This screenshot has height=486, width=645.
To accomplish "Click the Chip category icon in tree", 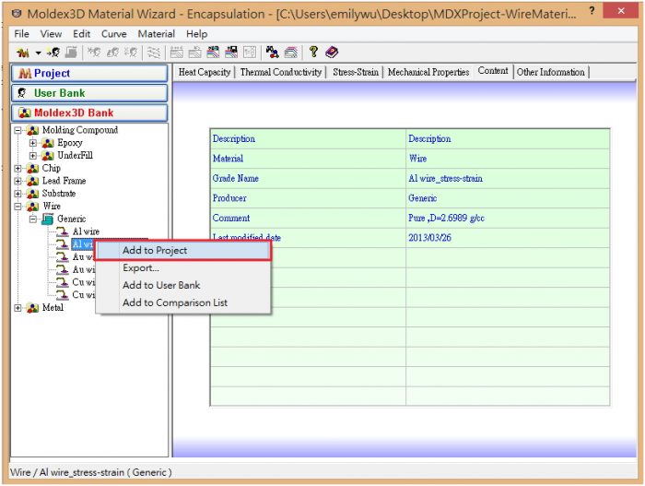I will point(33,169).
